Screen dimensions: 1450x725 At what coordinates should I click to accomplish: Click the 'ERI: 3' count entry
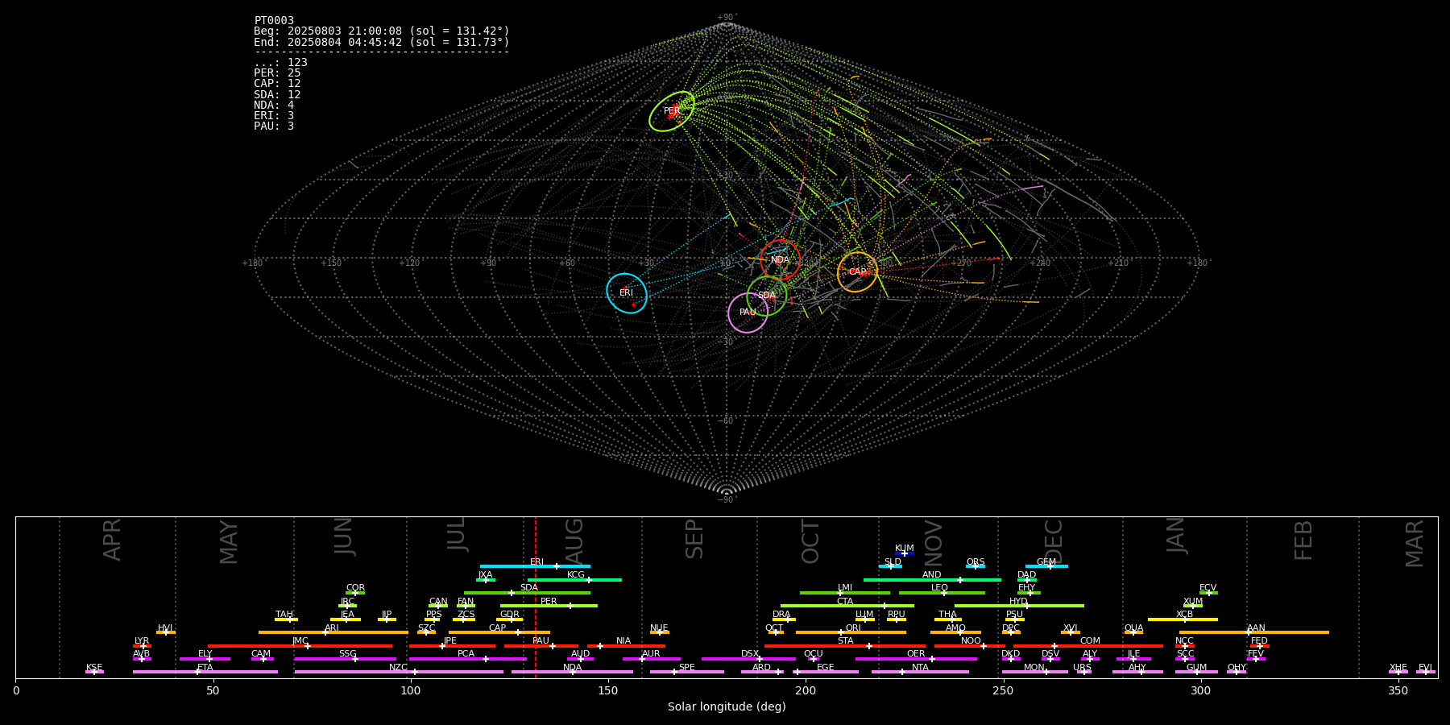[274, 115]
